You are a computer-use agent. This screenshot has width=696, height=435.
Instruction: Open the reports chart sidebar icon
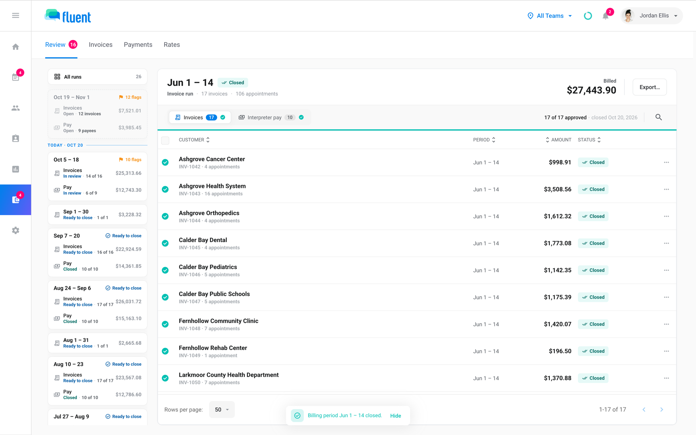click(15, 169)
